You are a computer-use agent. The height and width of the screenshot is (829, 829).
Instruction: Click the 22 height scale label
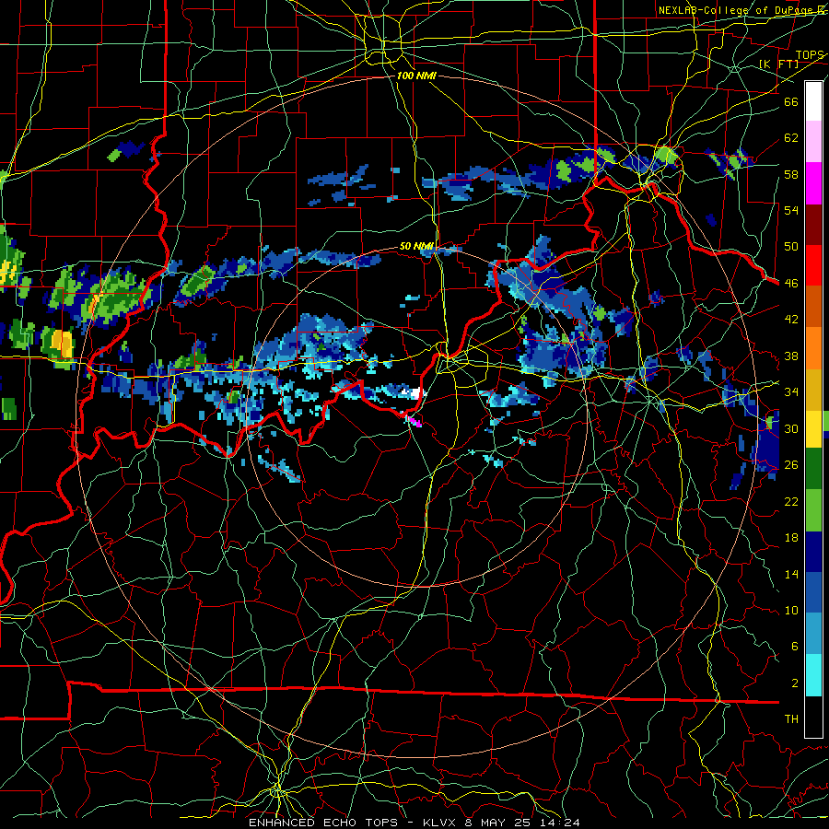click(x=791, y=501)
